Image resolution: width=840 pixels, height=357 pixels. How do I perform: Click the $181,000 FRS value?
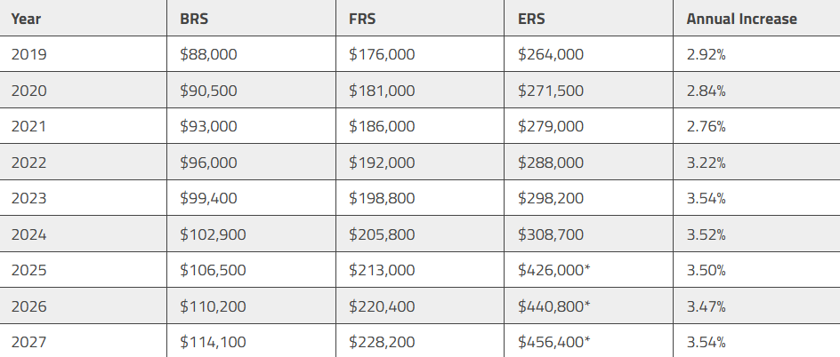pyautogui.click(x=382, y=91)
